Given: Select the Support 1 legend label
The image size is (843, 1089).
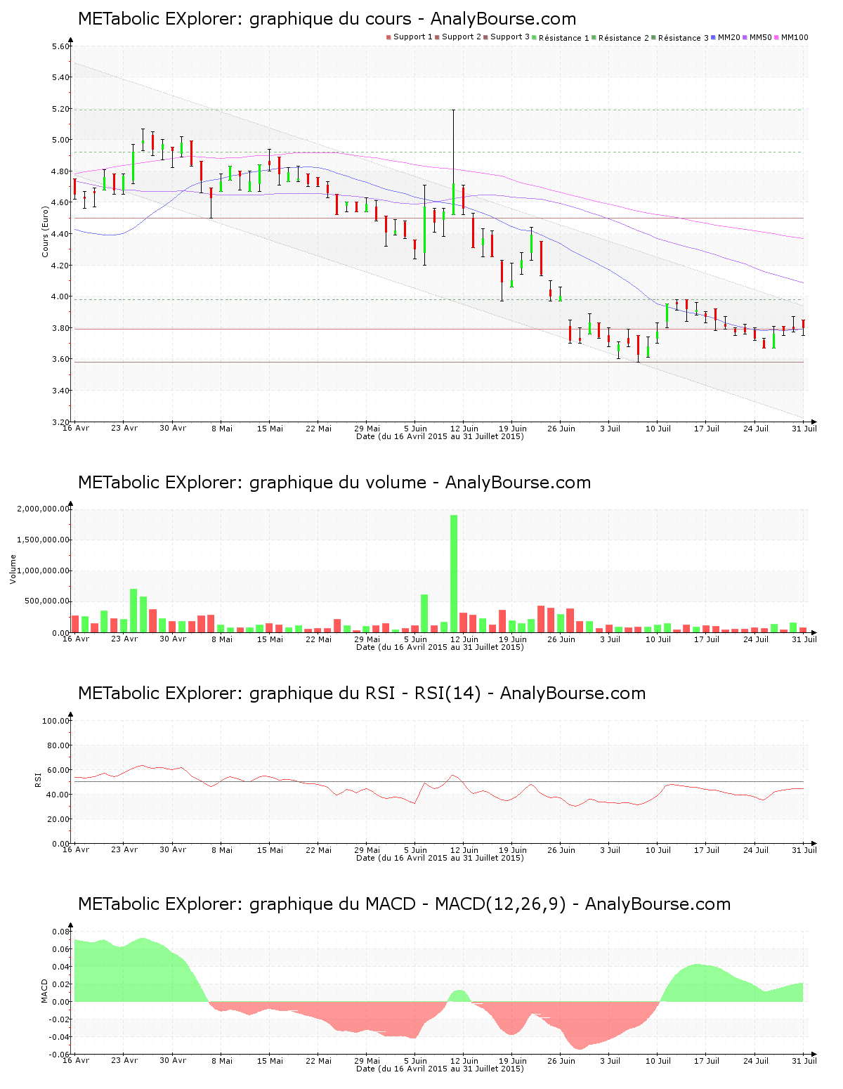Looking at the screenshot, I should pyautogui.click(x=412, y=37).
